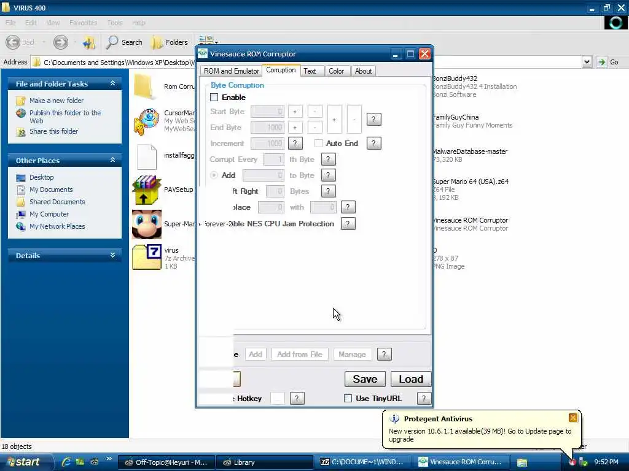Click the help button beside Use TinyURL
Screen dimensions: 629x471
tap(424, 398)
